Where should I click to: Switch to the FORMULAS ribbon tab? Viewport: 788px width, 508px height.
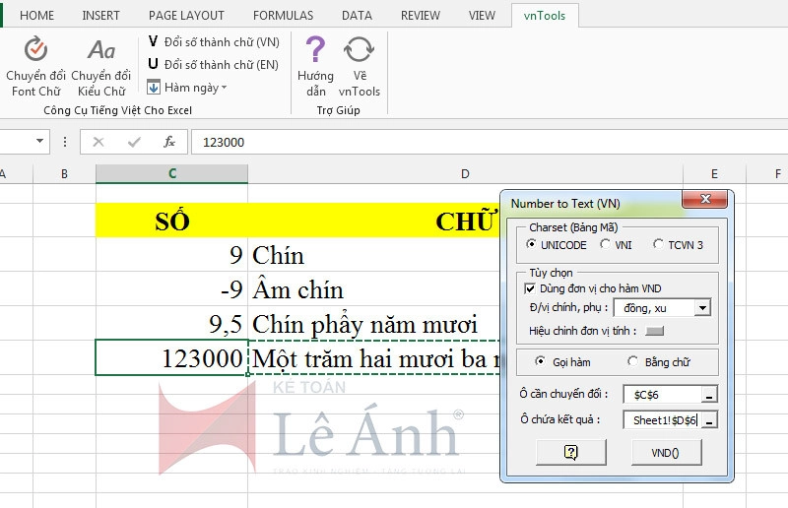(283, 16)
